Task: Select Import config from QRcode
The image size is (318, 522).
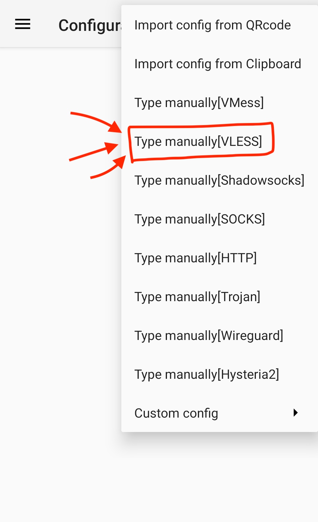Action: pyautogui.click(x=212, y=25)
